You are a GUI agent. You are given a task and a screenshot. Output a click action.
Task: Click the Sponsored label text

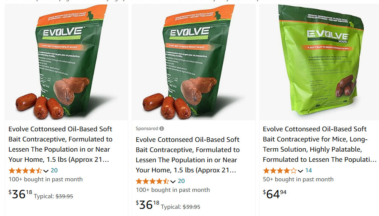pos(147,128)
